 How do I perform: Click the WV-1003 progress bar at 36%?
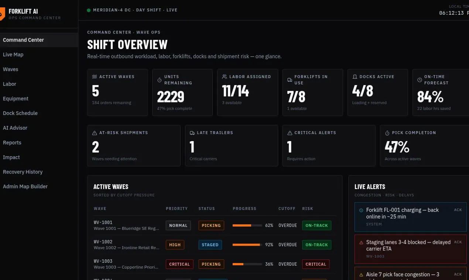[x=247, y=264]
